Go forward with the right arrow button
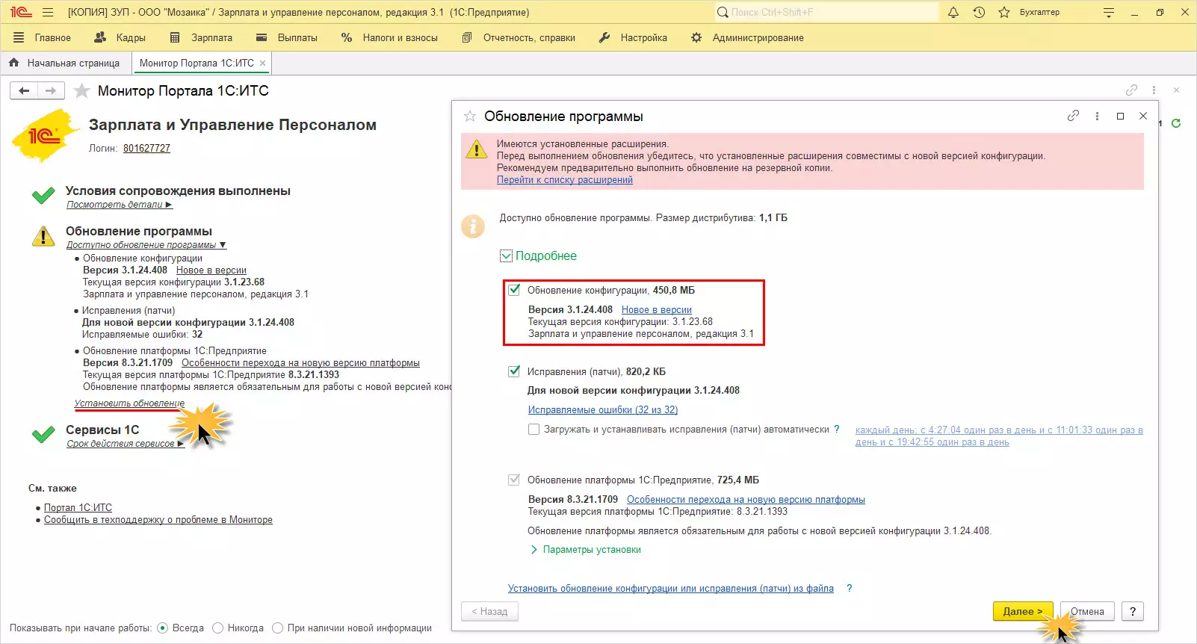This screenshot has height=644, width=1197. 51,90
